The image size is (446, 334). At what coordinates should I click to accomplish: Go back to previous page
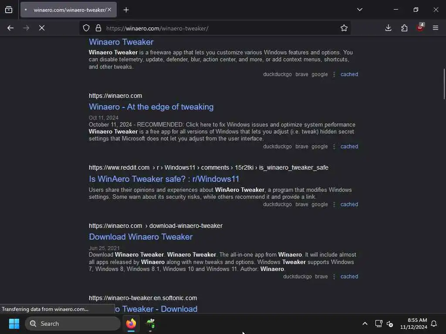[10, 28]
